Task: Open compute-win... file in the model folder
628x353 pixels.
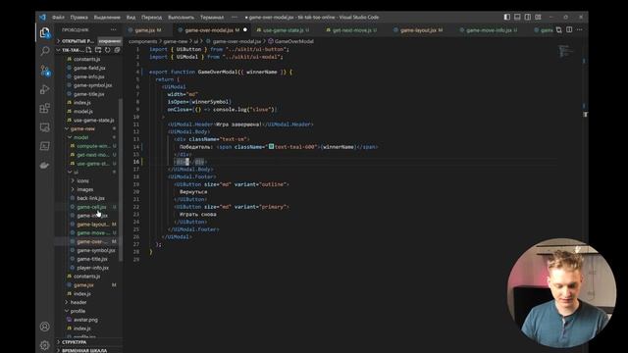Action: tap(93, 146)
